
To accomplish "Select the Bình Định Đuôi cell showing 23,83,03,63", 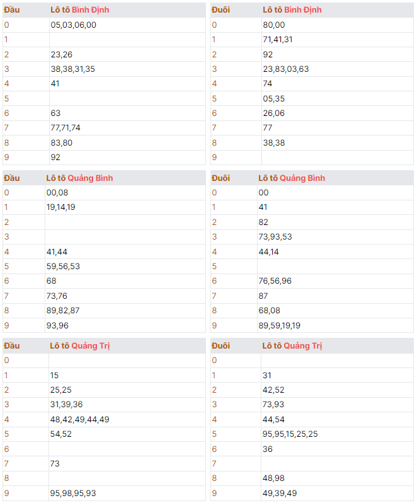I will pos(338,69).
